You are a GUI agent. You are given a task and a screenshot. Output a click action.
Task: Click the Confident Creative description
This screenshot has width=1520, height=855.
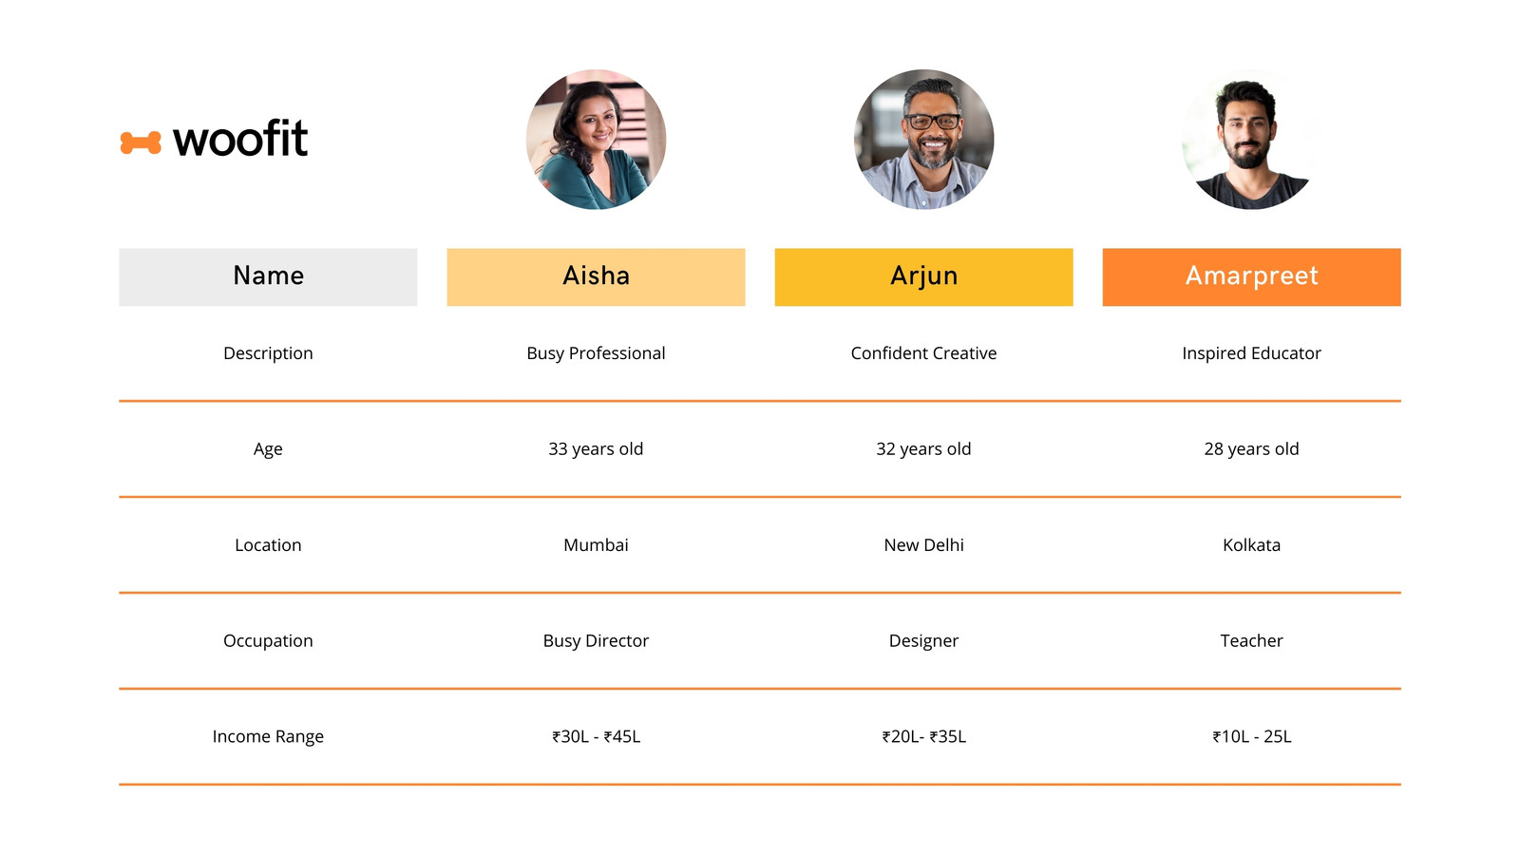(x=923, y=353)
